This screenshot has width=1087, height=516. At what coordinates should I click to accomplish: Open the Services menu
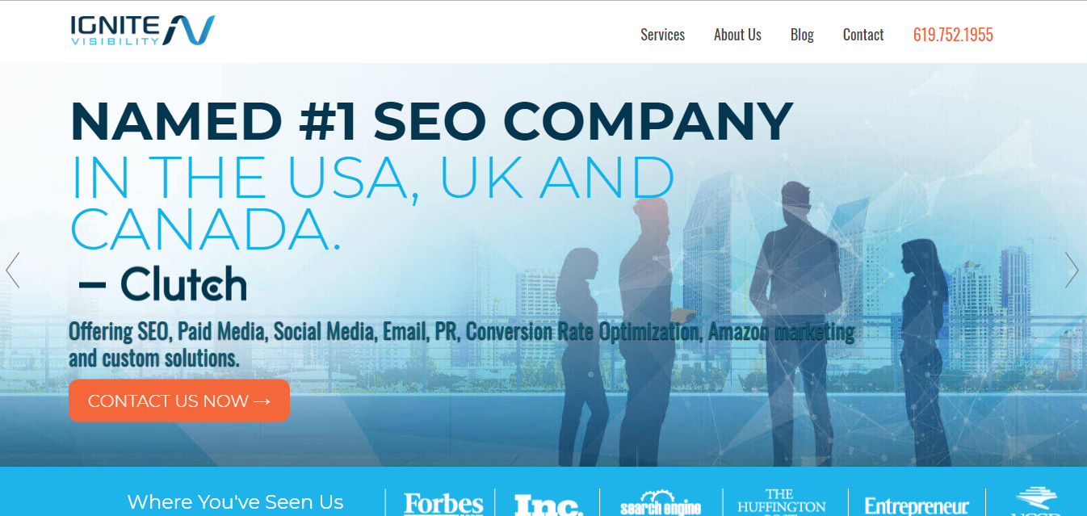662,35
